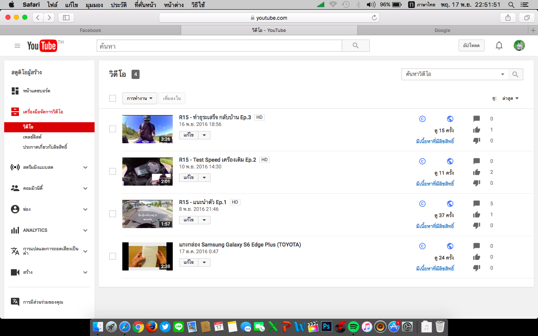Open the Safari share menu
Viewport: 538px width, 336px height.
pyautogui.click(x=508, y=18)
